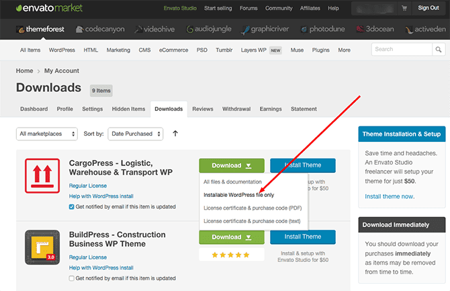Open the Affiliates link
450x291 pixels.
click(310, 8)
